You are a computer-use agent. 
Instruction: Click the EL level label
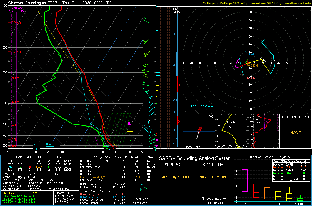130,124
